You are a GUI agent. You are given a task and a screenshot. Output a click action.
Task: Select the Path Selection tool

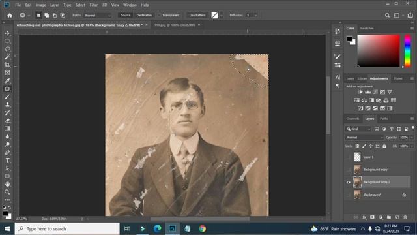click(x=7, y=168)
